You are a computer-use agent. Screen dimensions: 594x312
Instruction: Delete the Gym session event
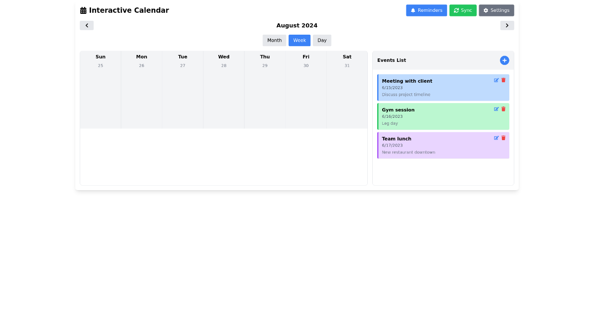[x=503, y=109]
